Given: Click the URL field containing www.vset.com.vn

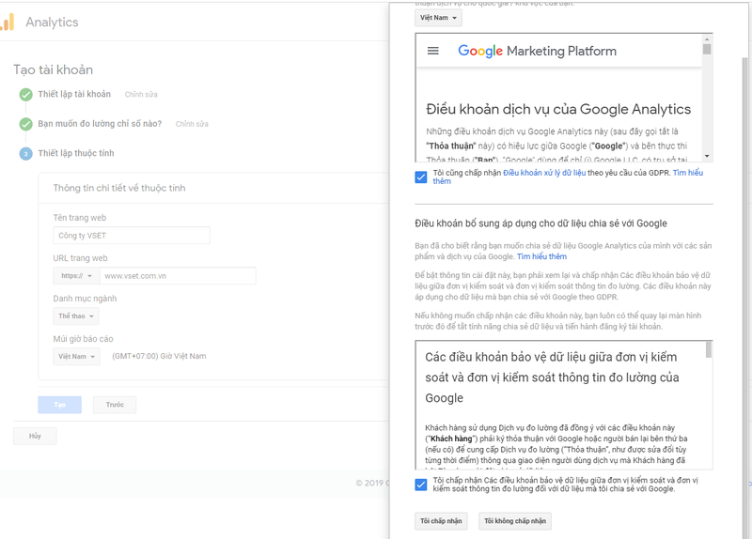Looking at the screenshot, I should pos(178,276).
